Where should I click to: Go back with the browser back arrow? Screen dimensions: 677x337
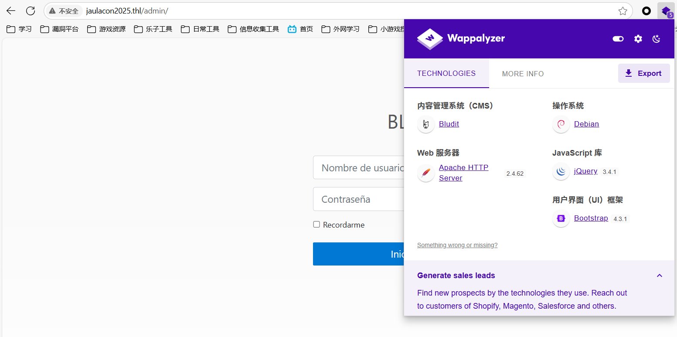[x=11, y=11]
